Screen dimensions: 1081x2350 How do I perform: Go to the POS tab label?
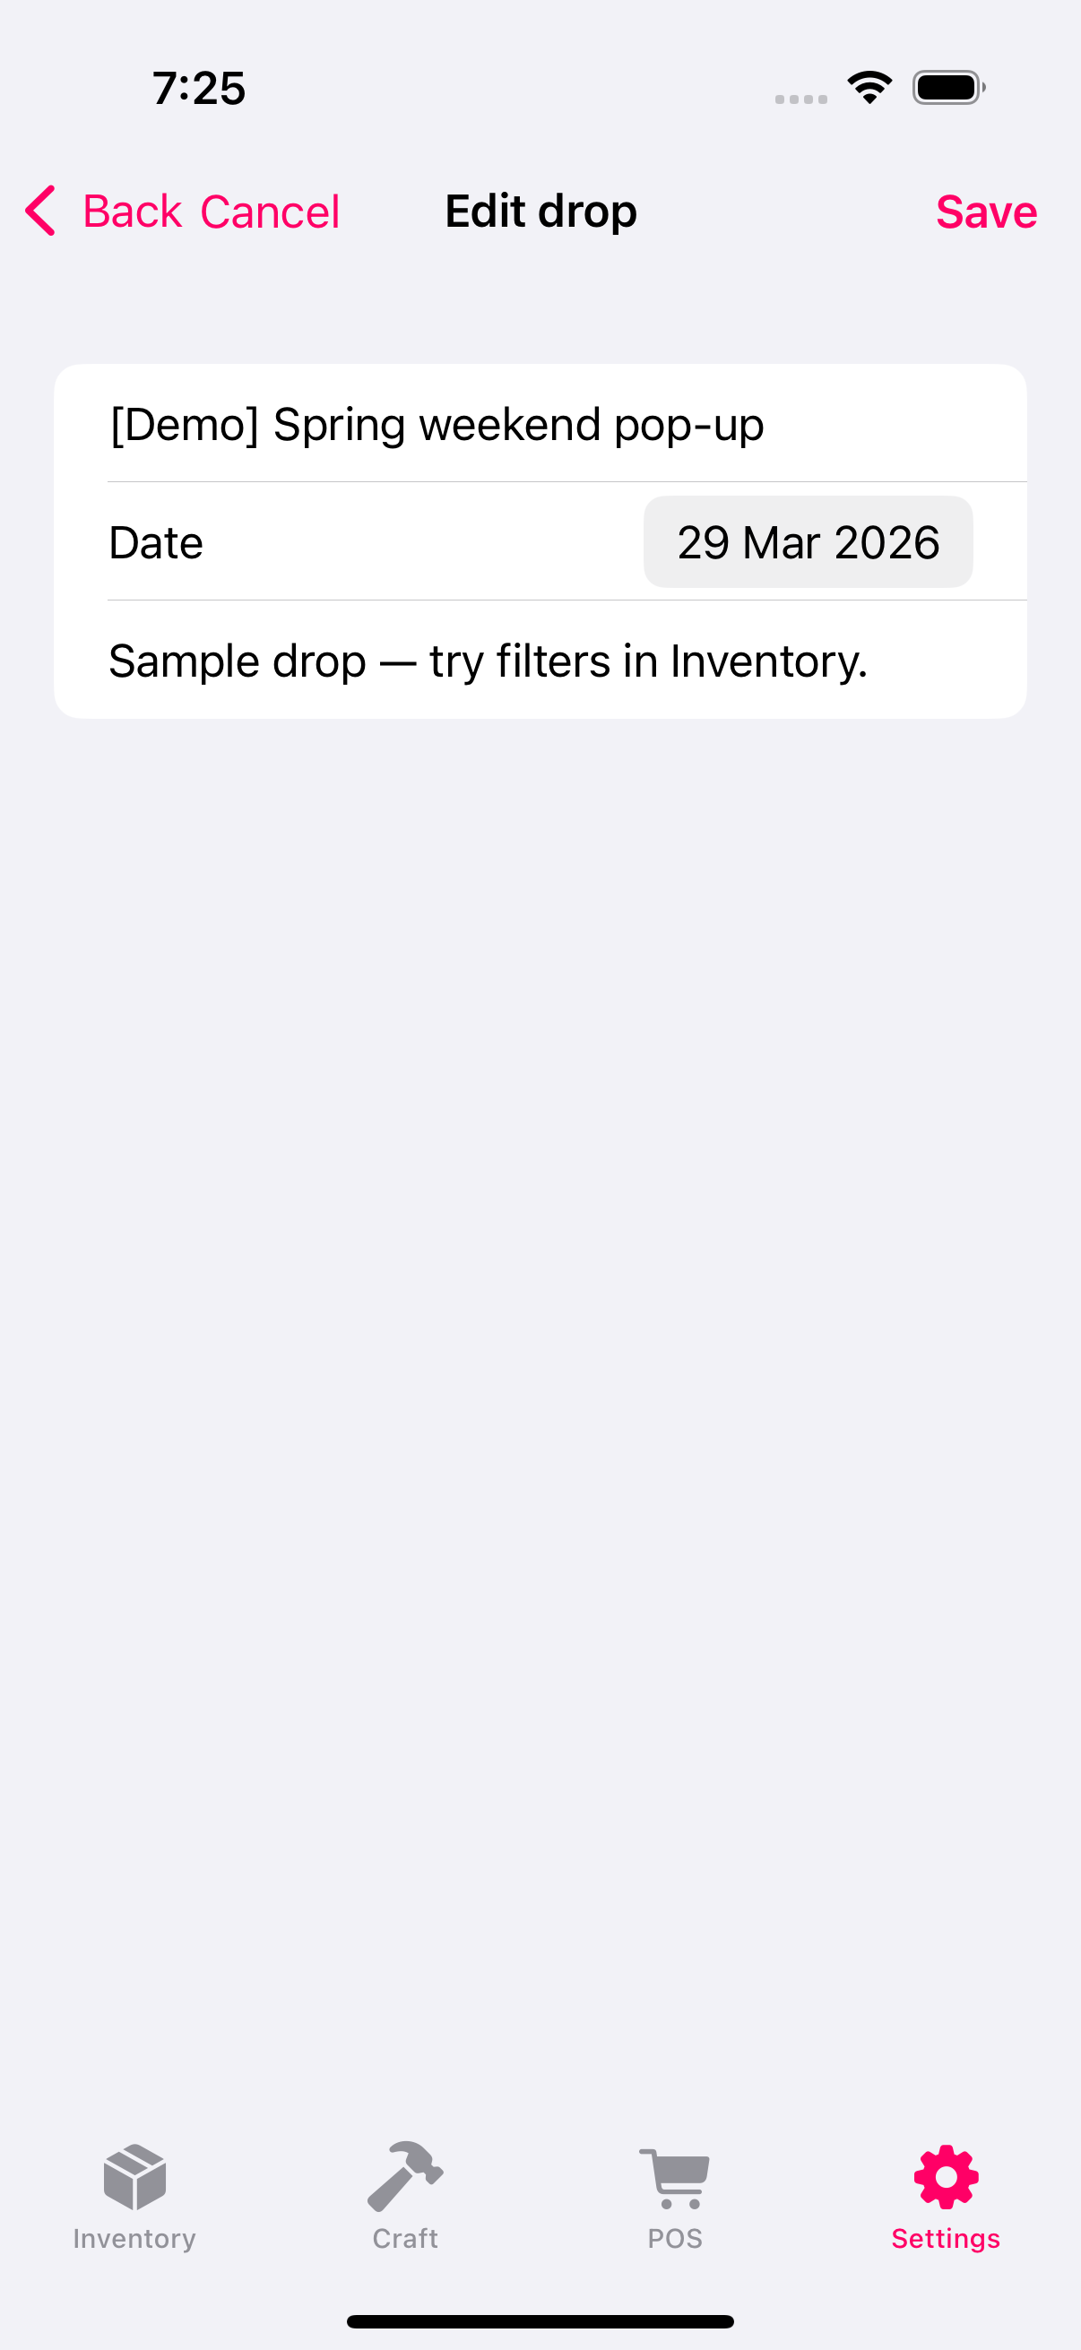click(675, 2238)
